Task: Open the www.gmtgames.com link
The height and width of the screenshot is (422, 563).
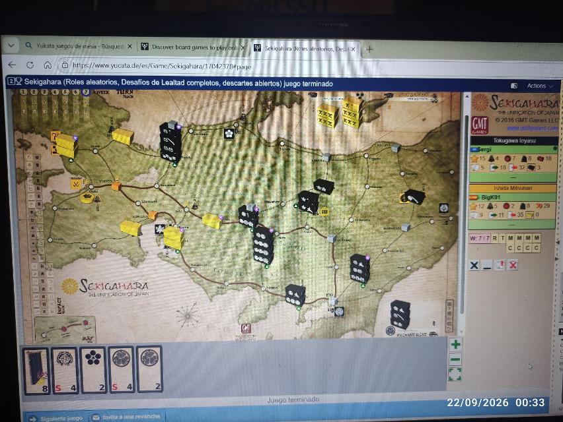Action: tap(533, 127)
